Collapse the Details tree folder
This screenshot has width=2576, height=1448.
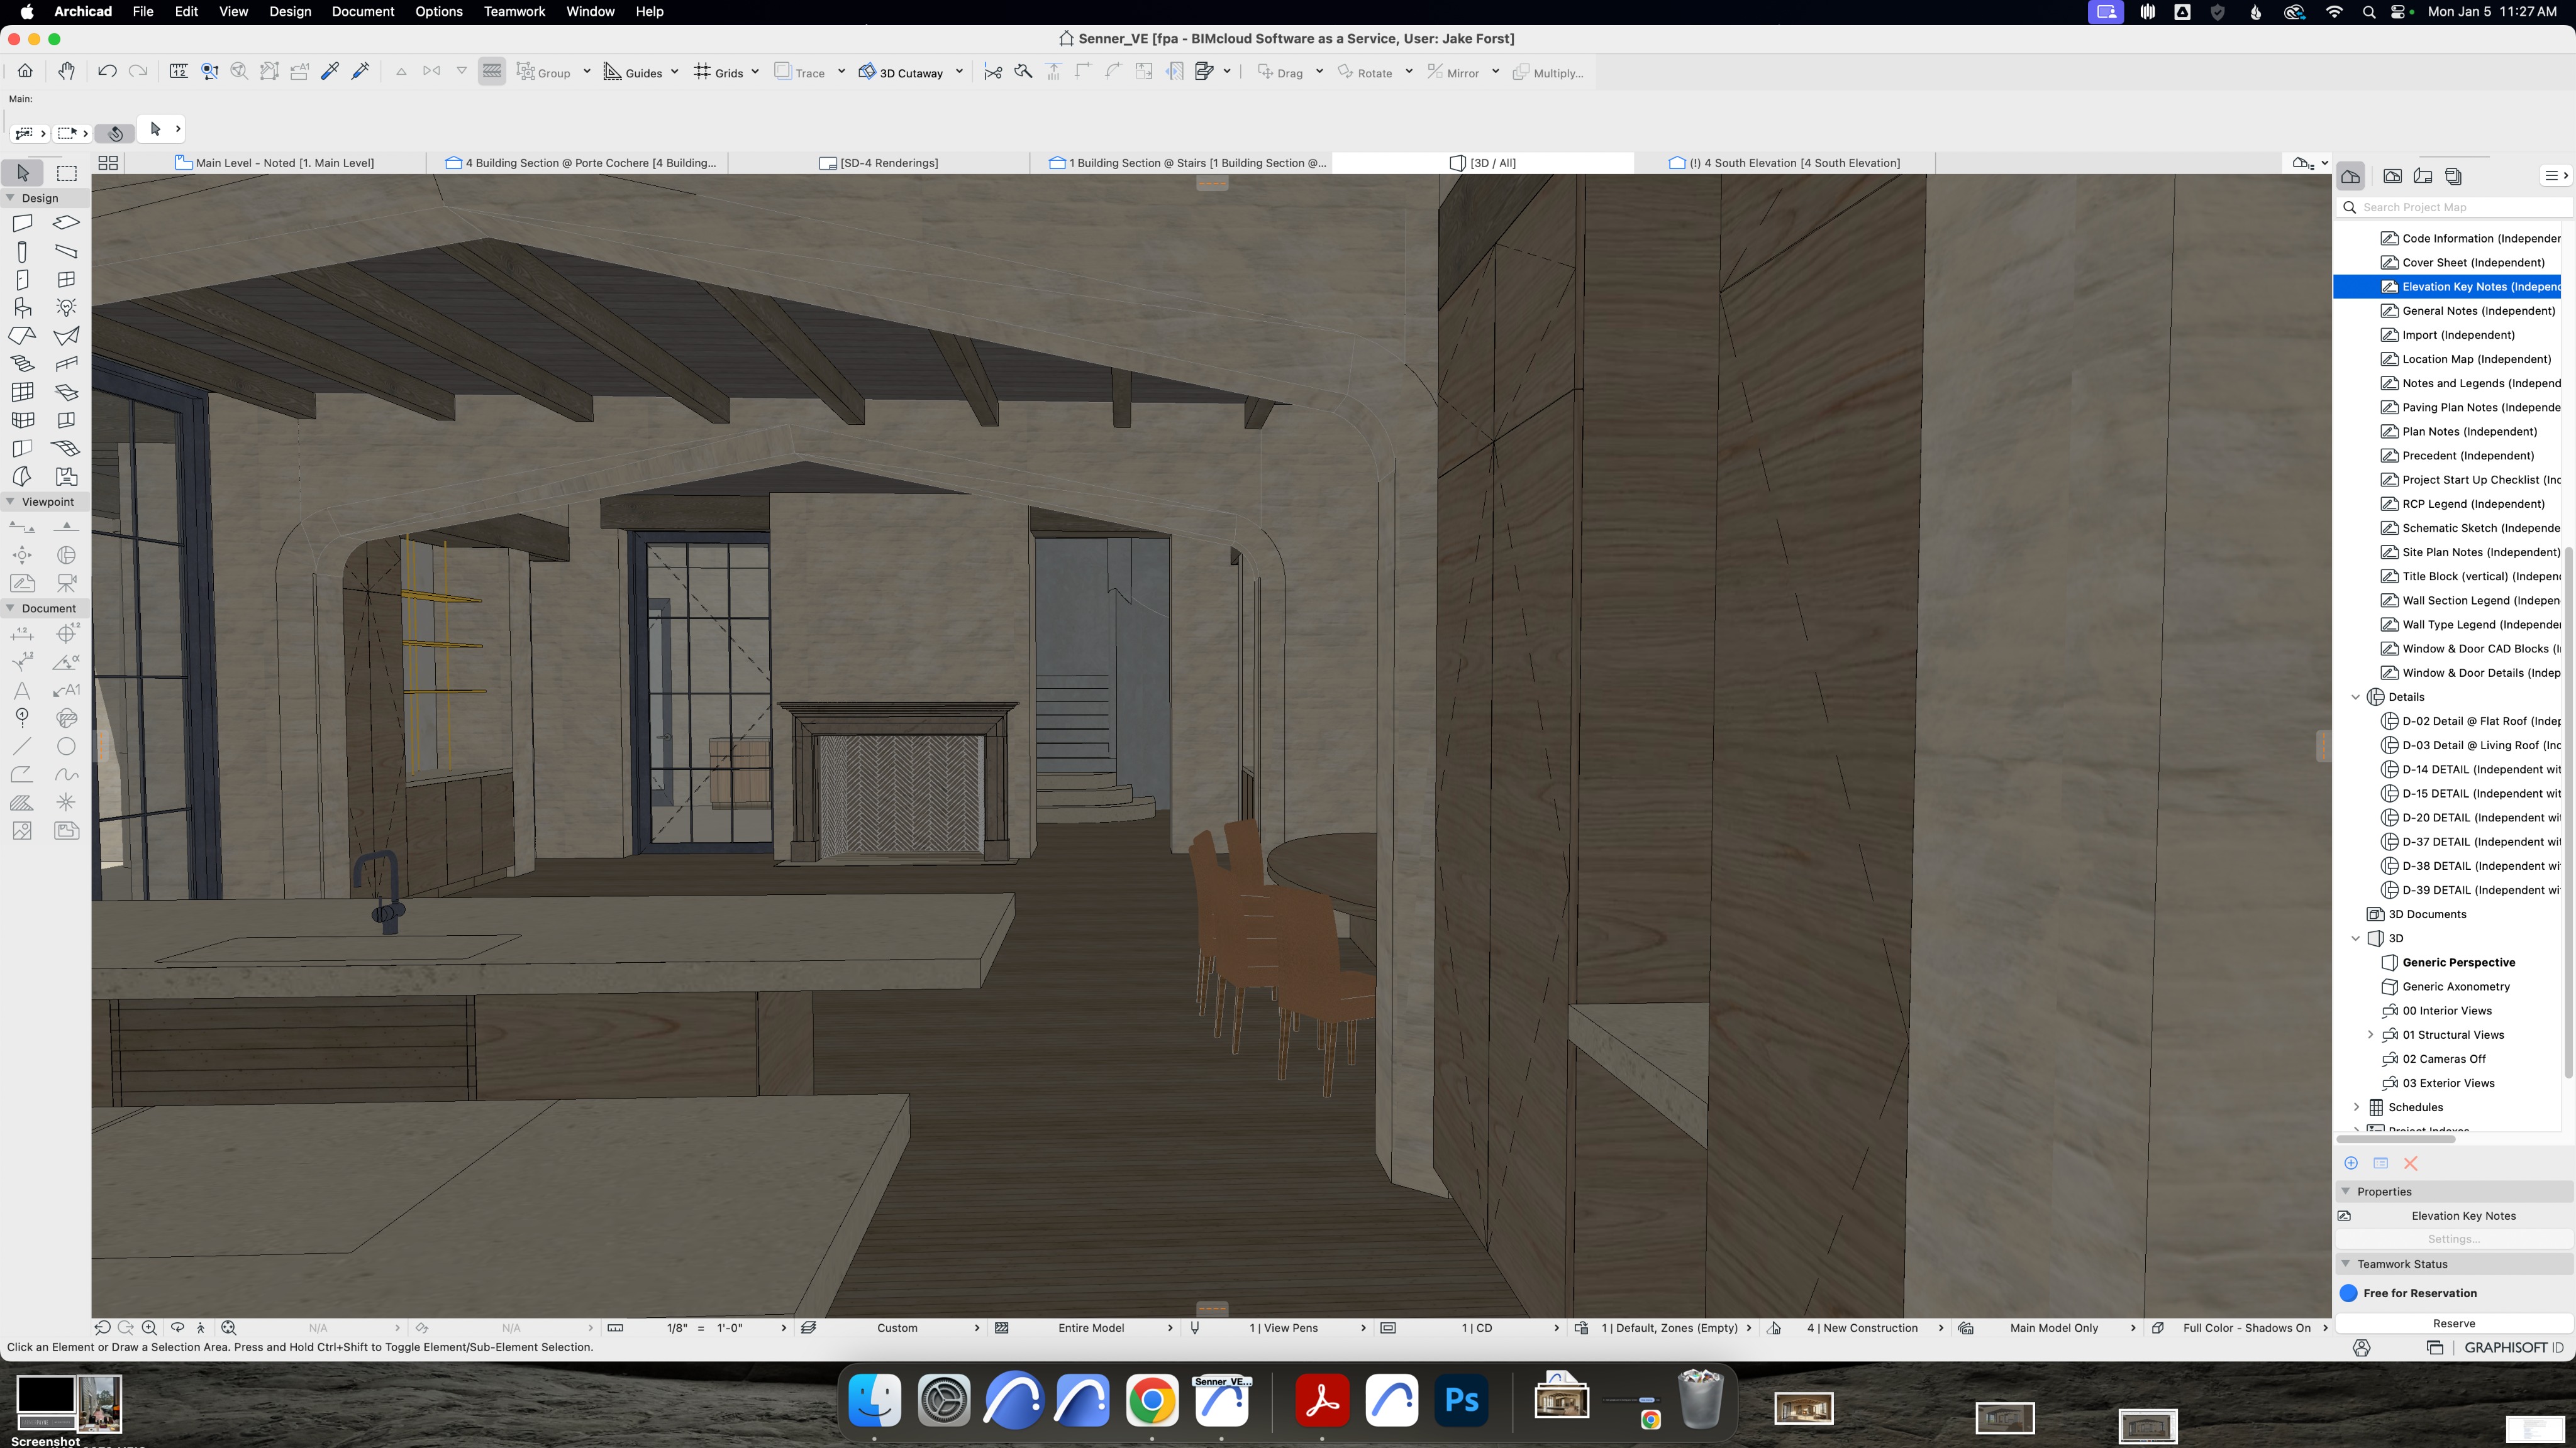(x=2356, y=696)
